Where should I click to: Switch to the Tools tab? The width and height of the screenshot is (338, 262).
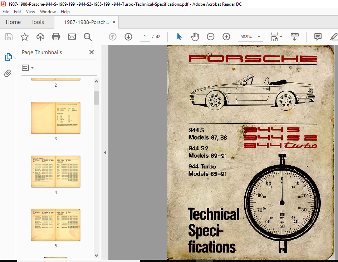click(x=38, y=22)
